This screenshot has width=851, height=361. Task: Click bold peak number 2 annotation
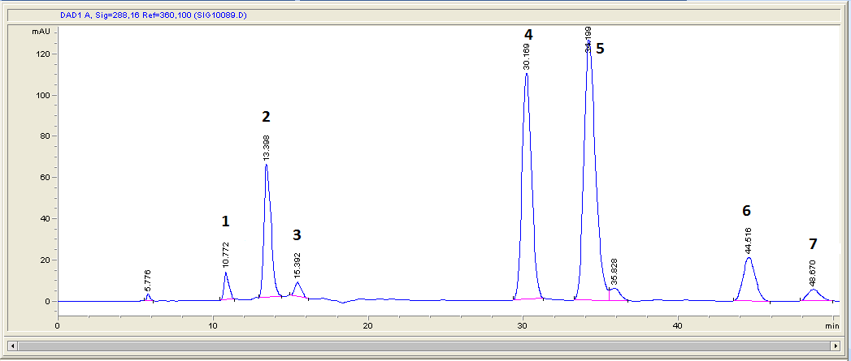click(266, 117)
